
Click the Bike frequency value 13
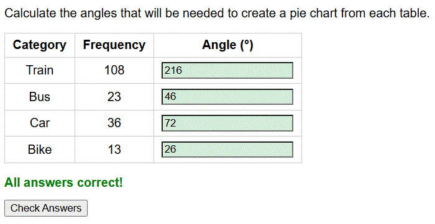[114, 150]
